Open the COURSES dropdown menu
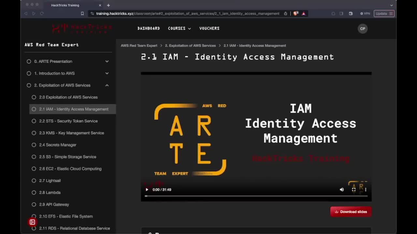 click(179, 28)
